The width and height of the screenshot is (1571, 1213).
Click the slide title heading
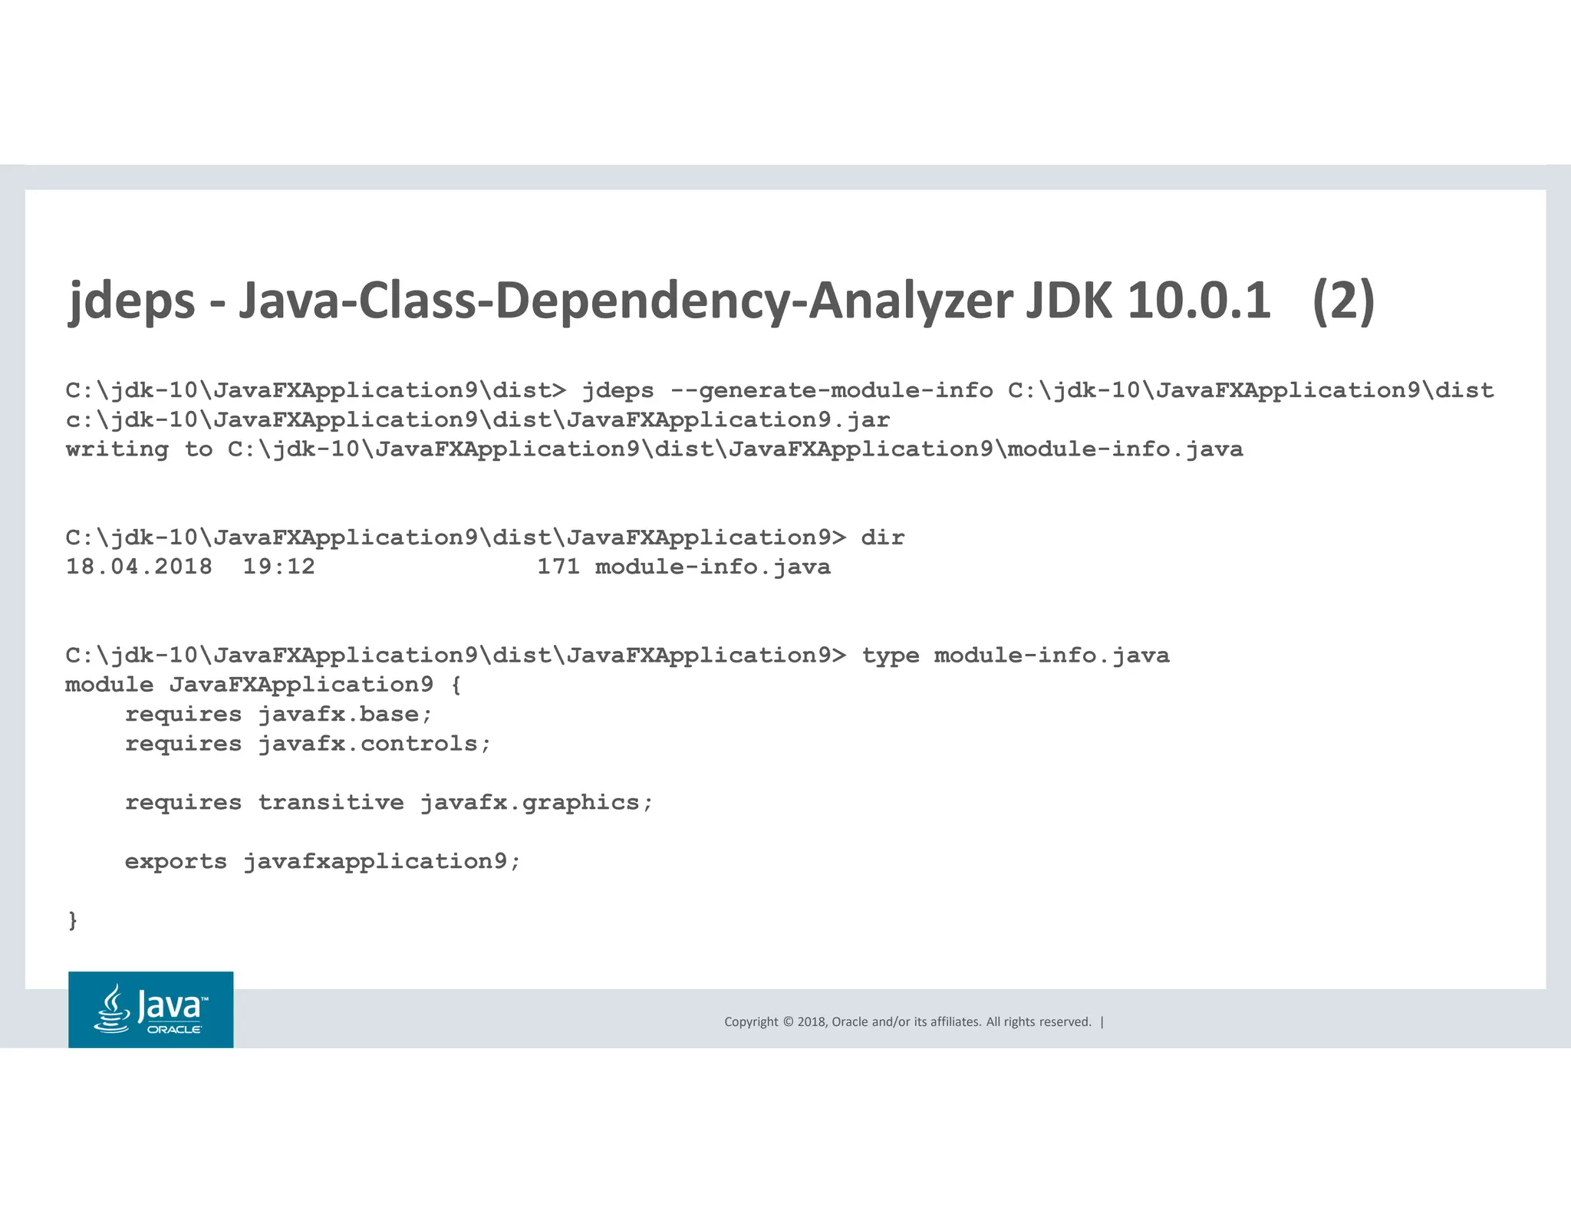tap(721, 300)
